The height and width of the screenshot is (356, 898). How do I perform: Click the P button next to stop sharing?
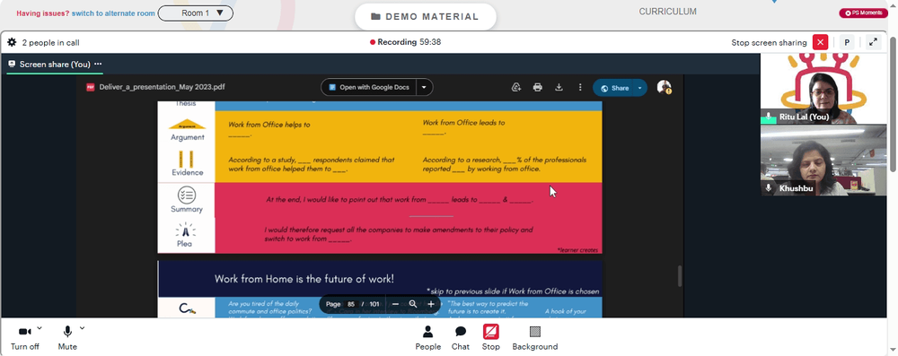(x=847, y=42)
